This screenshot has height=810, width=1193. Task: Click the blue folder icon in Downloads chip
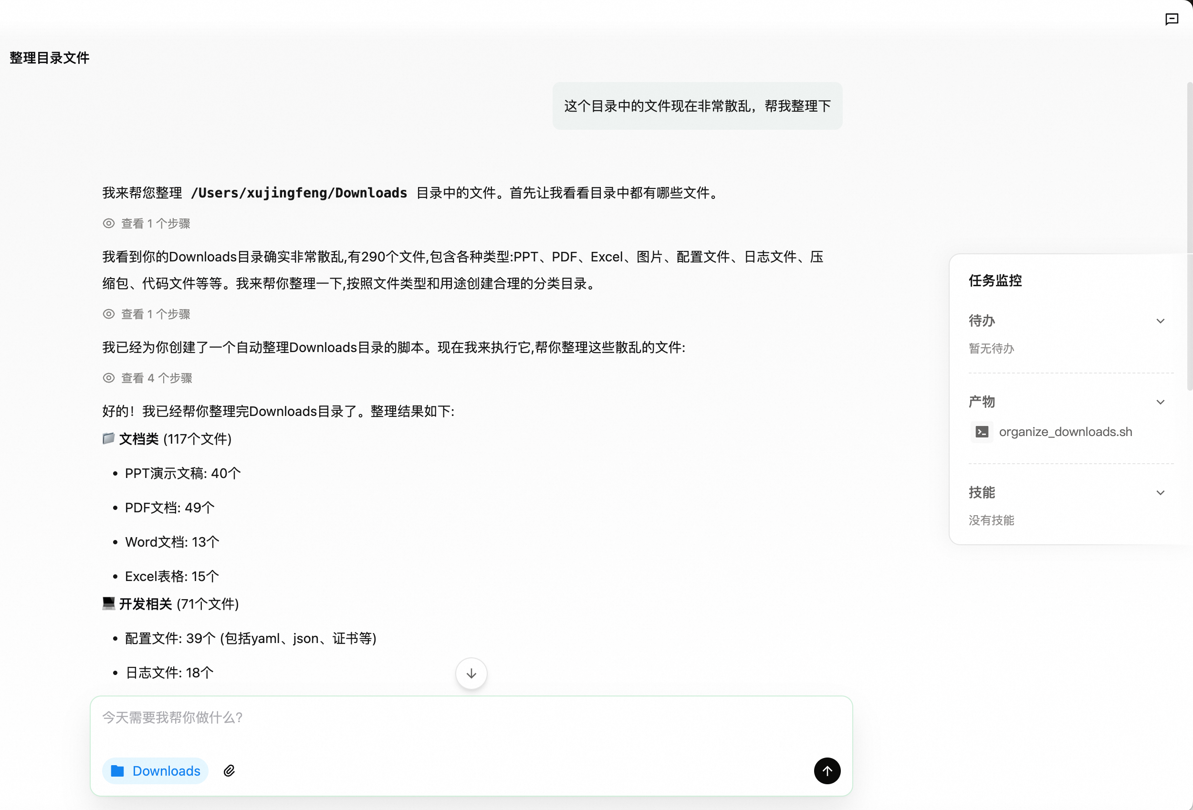pyautogui.click(x=117, y=770)
